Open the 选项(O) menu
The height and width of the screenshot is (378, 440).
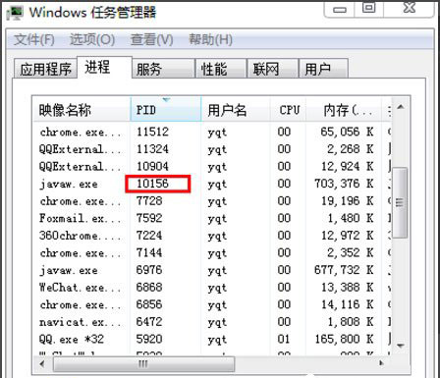tap(92, 39)
